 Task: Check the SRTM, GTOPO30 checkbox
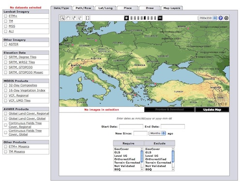(x=6, y=67)
